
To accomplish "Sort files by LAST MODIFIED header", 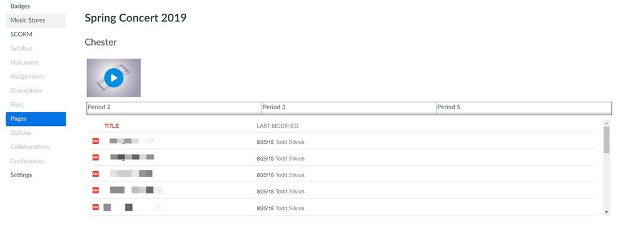I will coord(277,126).
